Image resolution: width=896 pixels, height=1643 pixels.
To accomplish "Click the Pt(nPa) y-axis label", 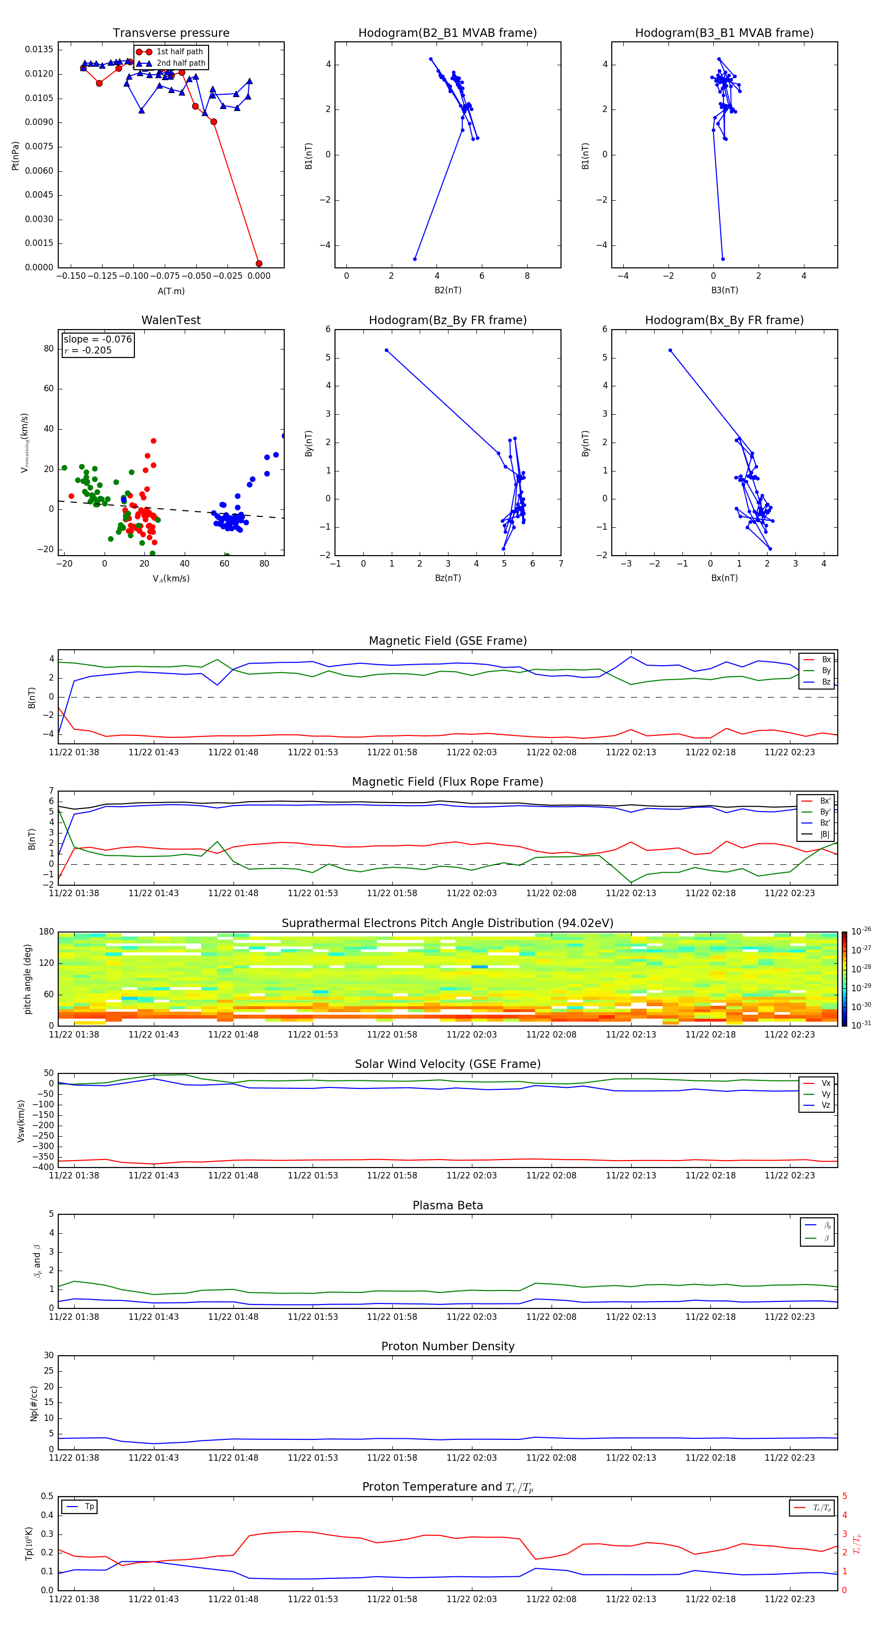I will point(15,156).
